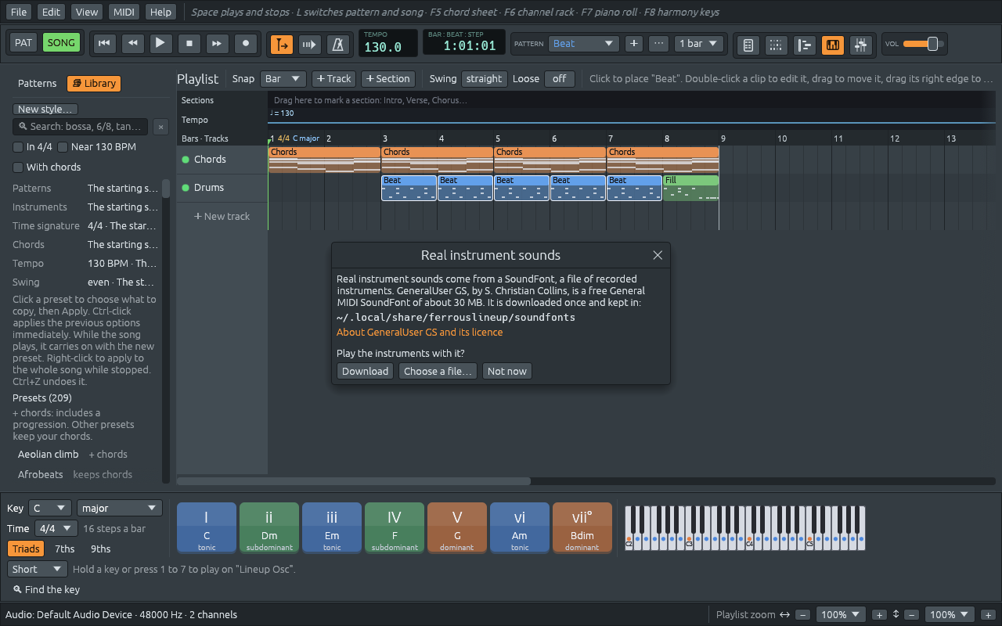Add a new pattern with the plus button
The width and height of the screenshot is (1002, 626).
coord(634,44)
